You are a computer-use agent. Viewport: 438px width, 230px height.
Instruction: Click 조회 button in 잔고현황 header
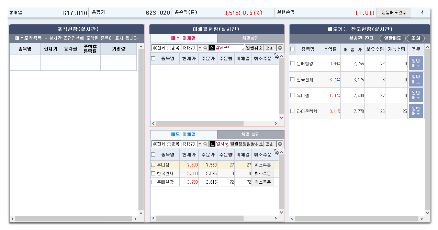[x=416, y=38]
